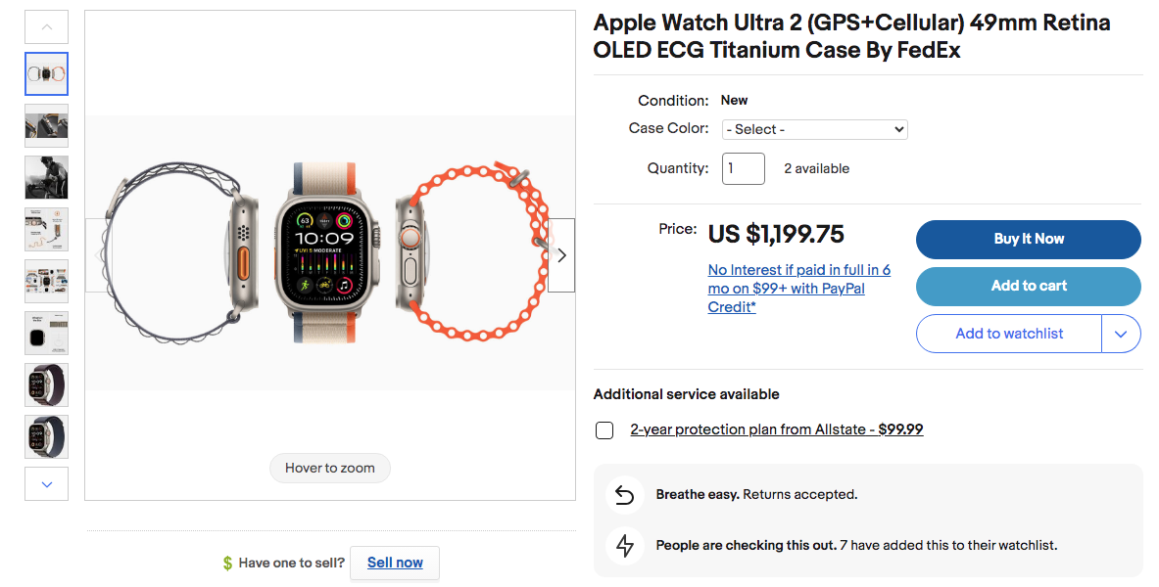Viewport: 1159px width, 587px height.
Task: Click the previous image arrow on gallery
Action: [99, 254]
